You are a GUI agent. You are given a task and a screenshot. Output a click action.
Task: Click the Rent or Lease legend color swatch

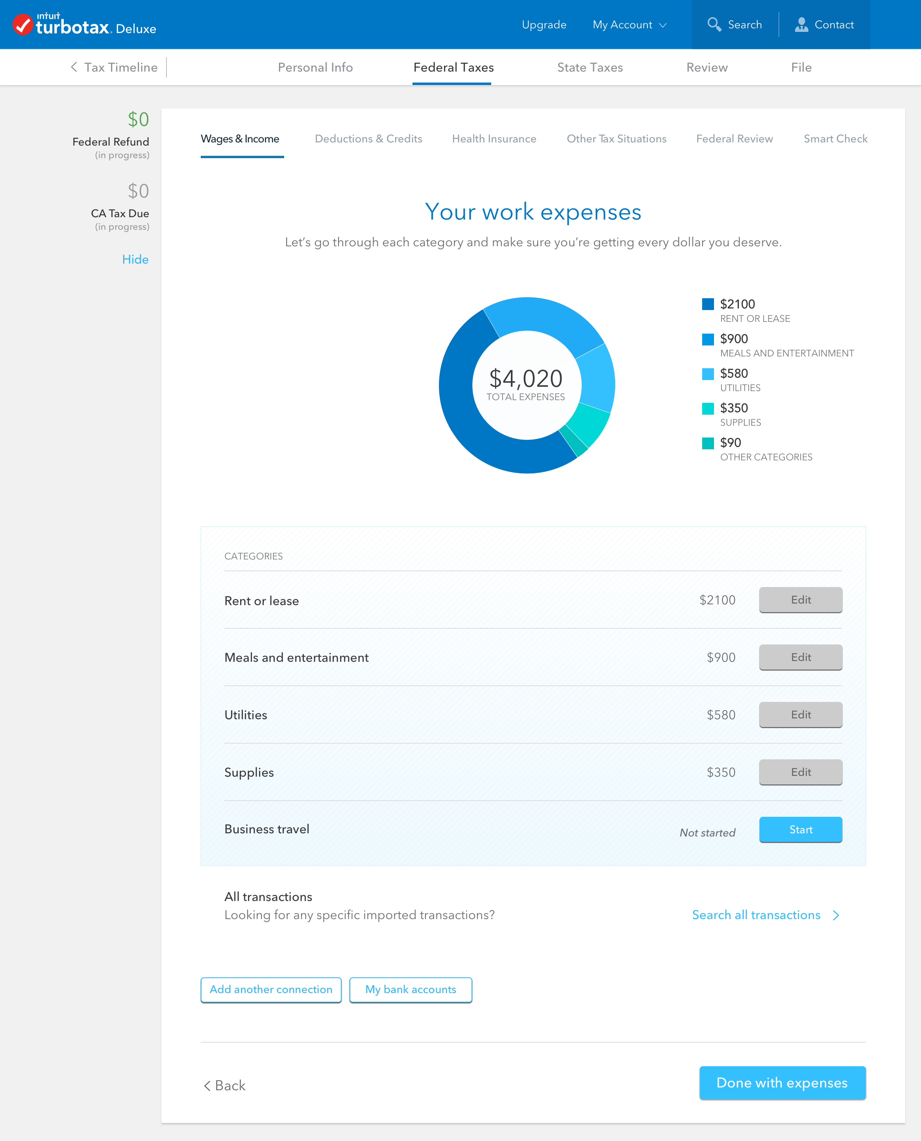pyautogui.click(x=708, y=304)
